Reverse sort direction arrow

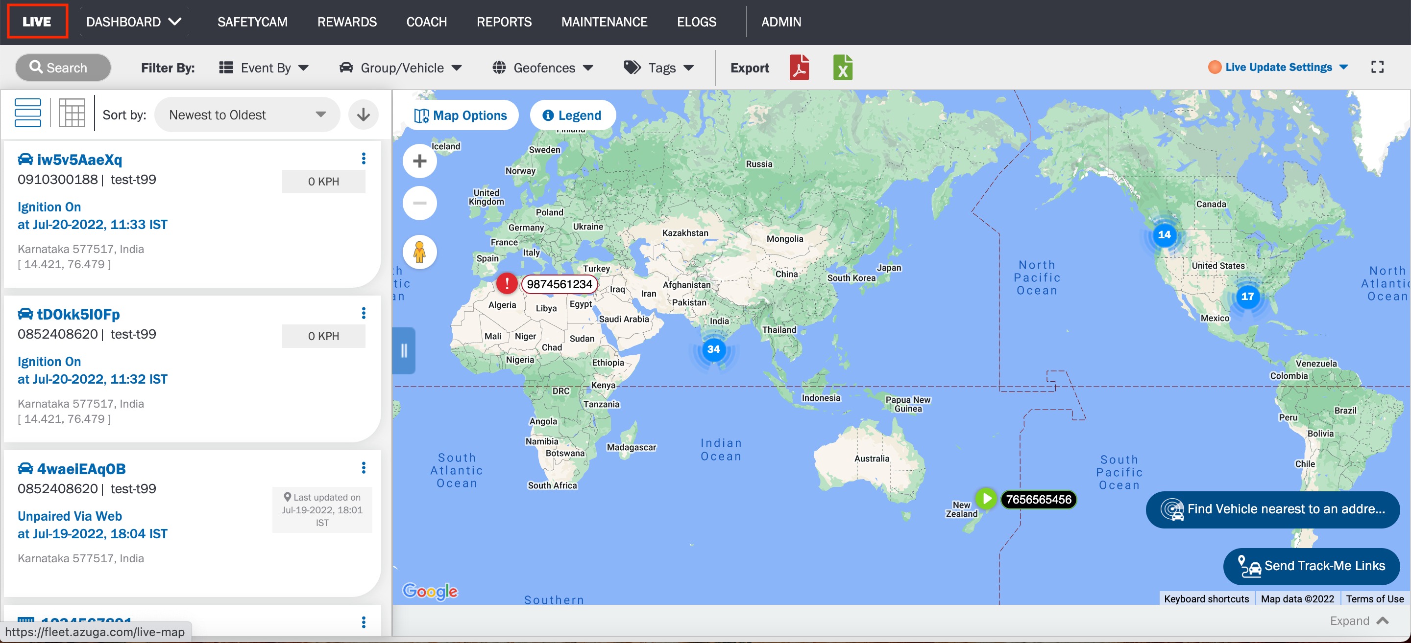pyautogui.click(x=363, y=115)
